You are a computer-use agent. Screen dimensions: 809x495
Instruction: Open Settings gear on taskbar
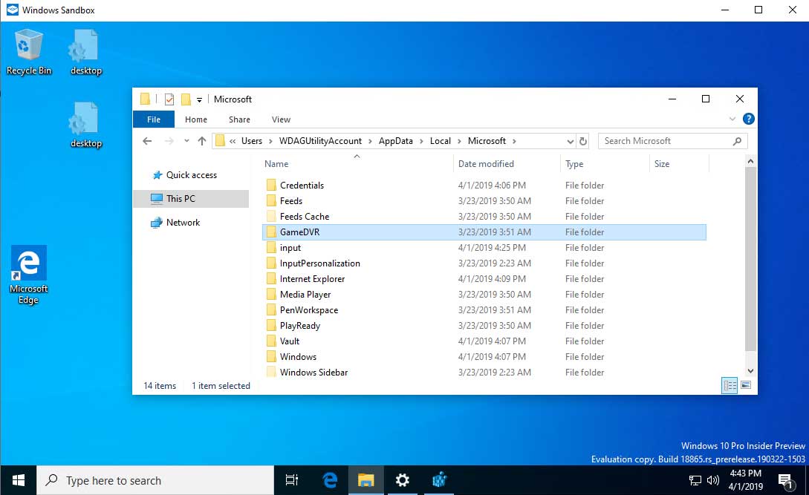click(x=403, y=481)
